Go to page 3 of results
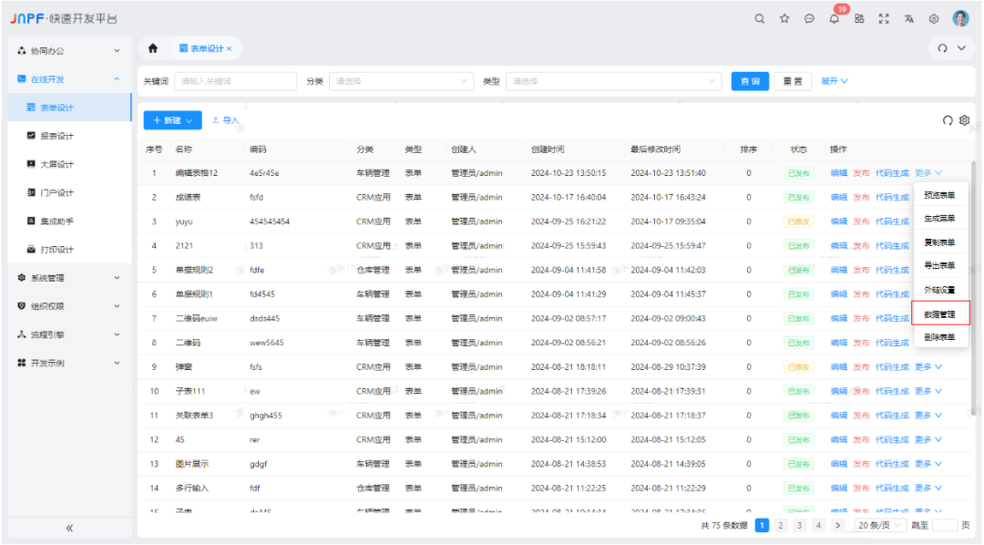The width and height of the screenshot is (984, 545). tap(800, 525)
